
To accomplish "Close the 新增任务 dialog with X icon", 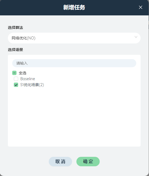I will pos(140,7).
